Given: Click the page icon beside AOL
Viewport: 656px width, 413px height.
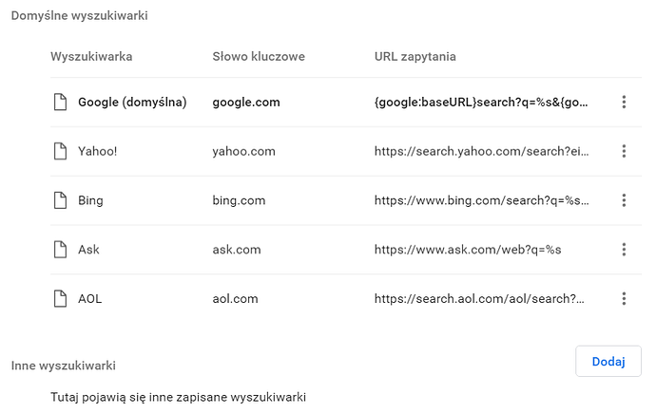Looking at the screenshot, I should pos(60,298).
